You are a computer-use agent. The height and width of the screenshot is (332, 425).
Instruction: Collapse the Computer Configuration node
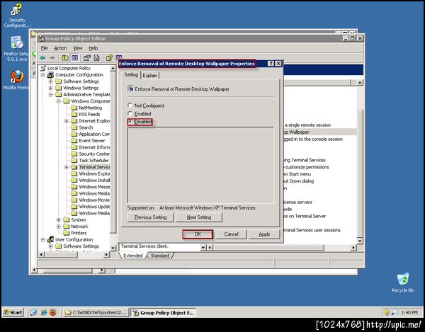point(42,75)
